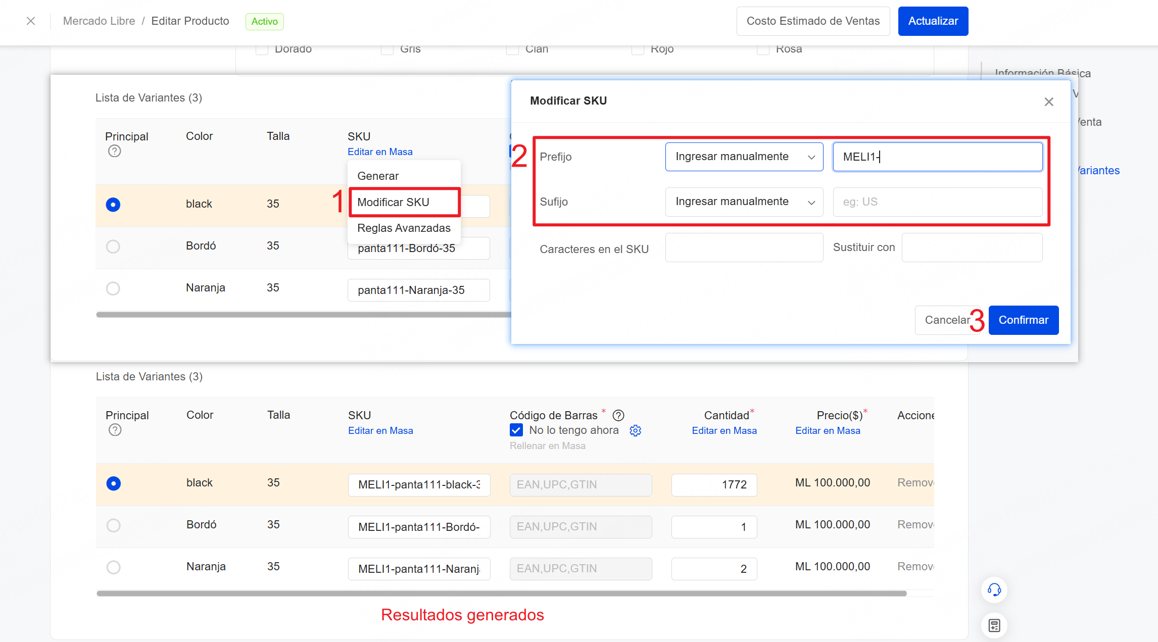
Task: Open the Prefijo 'Ingresar manualmente' dropdown
Action: tap(744, 157)
